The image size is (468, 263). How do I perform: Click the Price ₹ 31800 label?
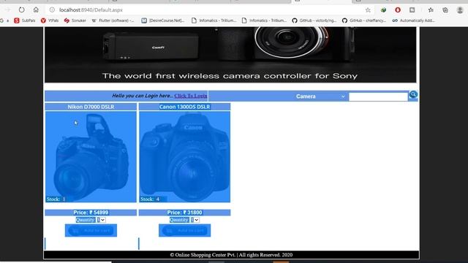[x=184, y=213]
